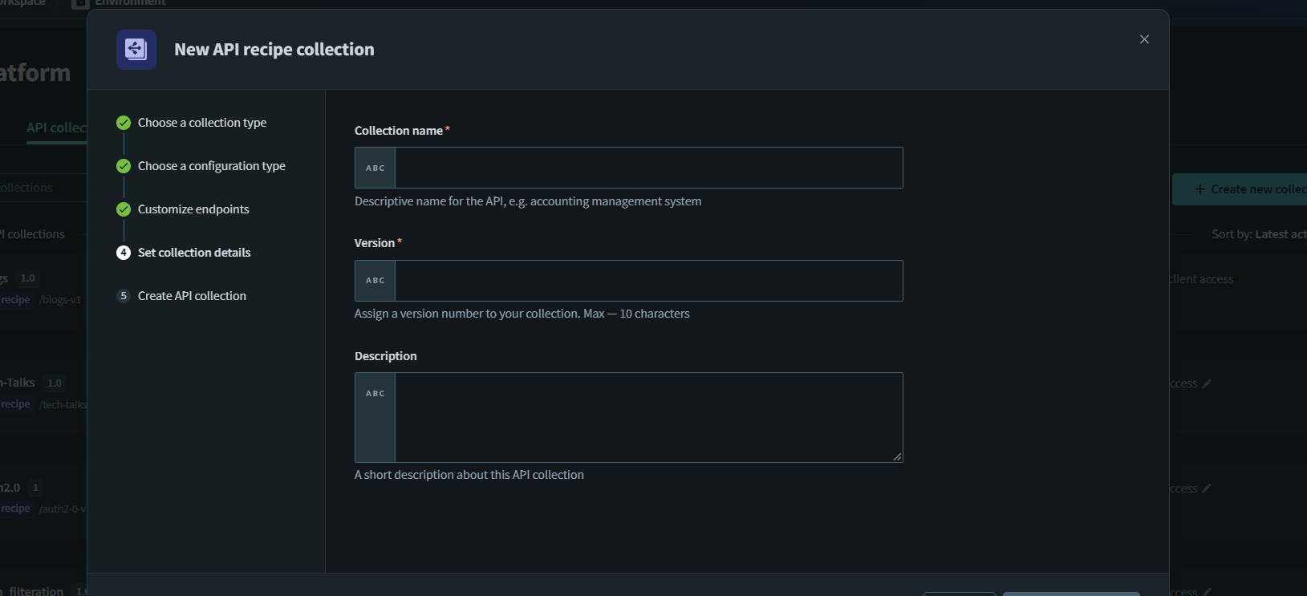This screenshot has height=596, width=1307.
Task: Click the pencil edit icon in Tech-Talks row
Action: tap(1207, 383)
